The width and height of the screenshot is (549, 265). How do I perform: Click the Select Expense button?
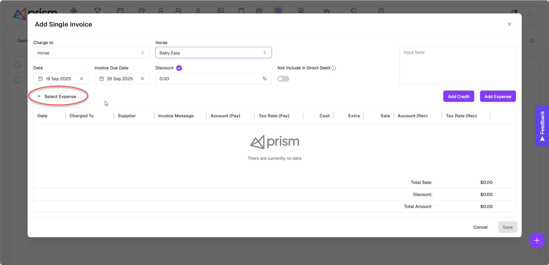click(57, 96)
